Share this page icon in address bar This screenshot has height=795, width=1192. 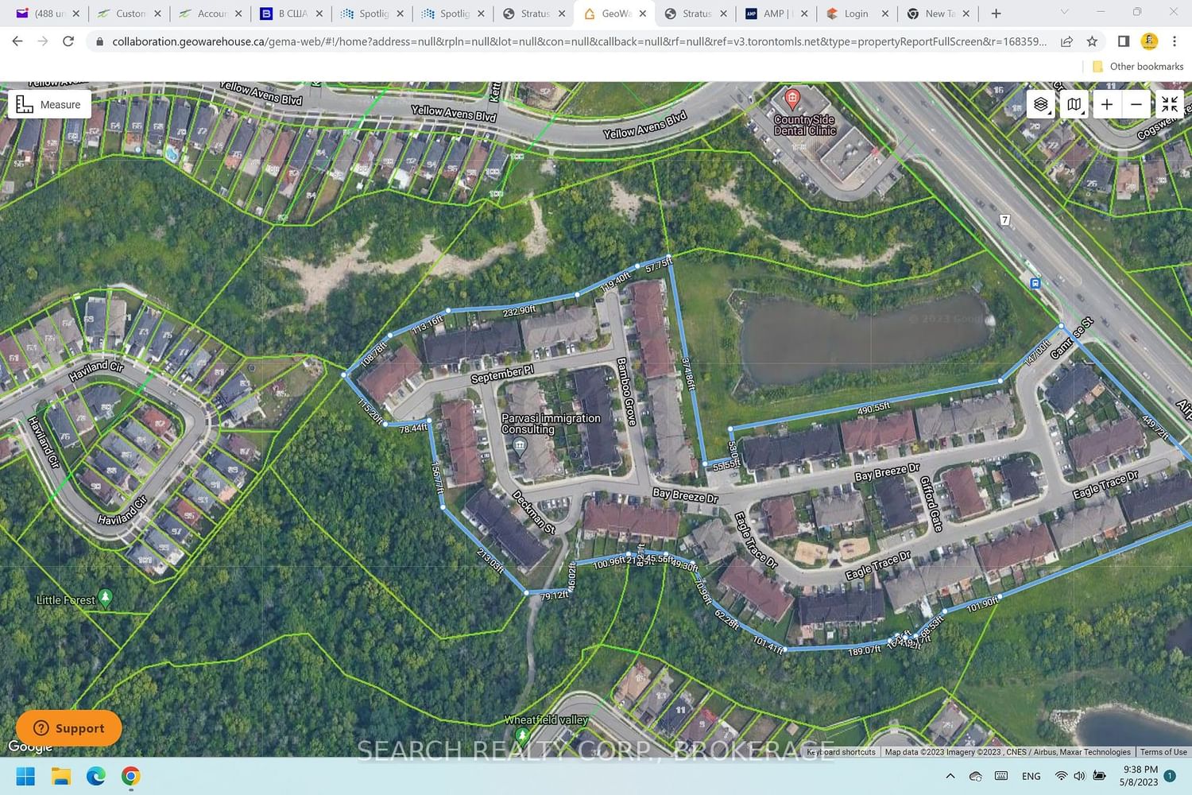tap(1066, 41)
